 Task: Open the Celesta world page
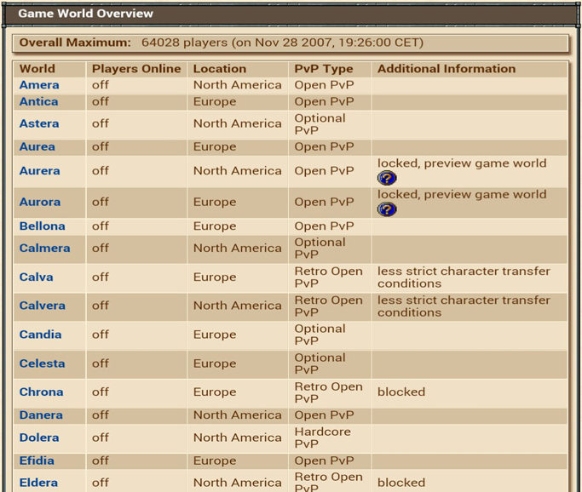(x=43, y=363)
